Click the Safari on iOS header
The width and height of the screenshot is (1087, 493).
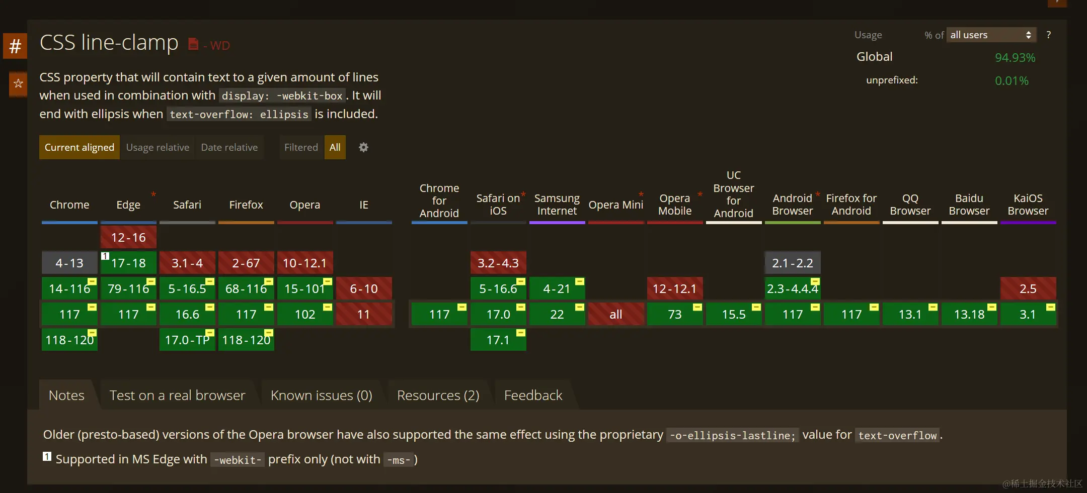(x=498, y=205)
